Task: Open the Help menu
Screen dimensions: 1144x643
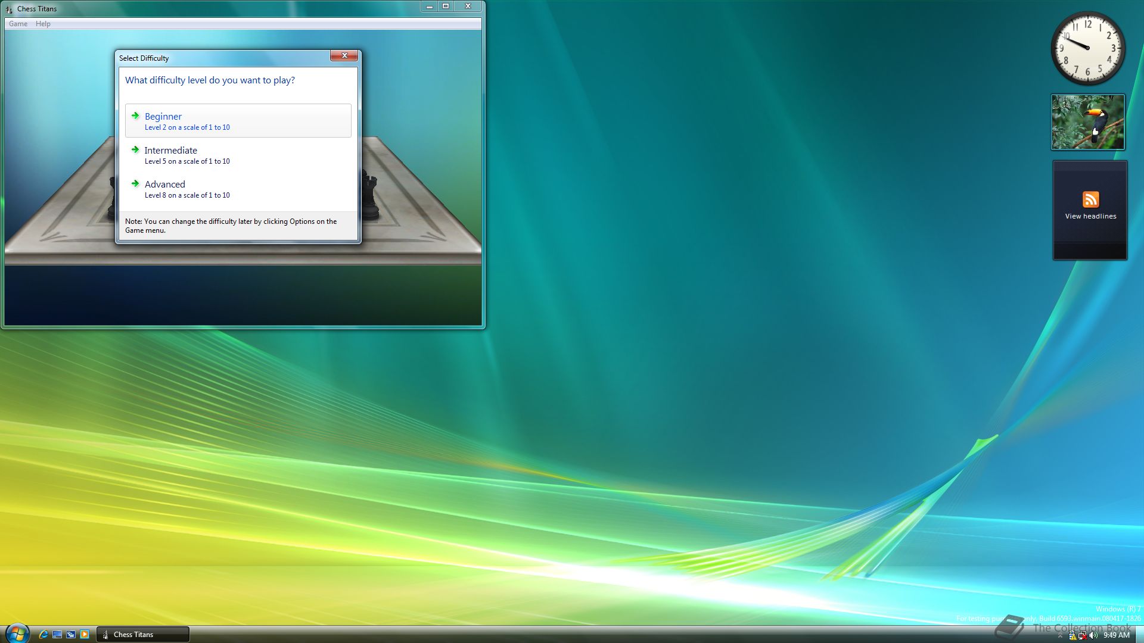Action: [43, 24]
